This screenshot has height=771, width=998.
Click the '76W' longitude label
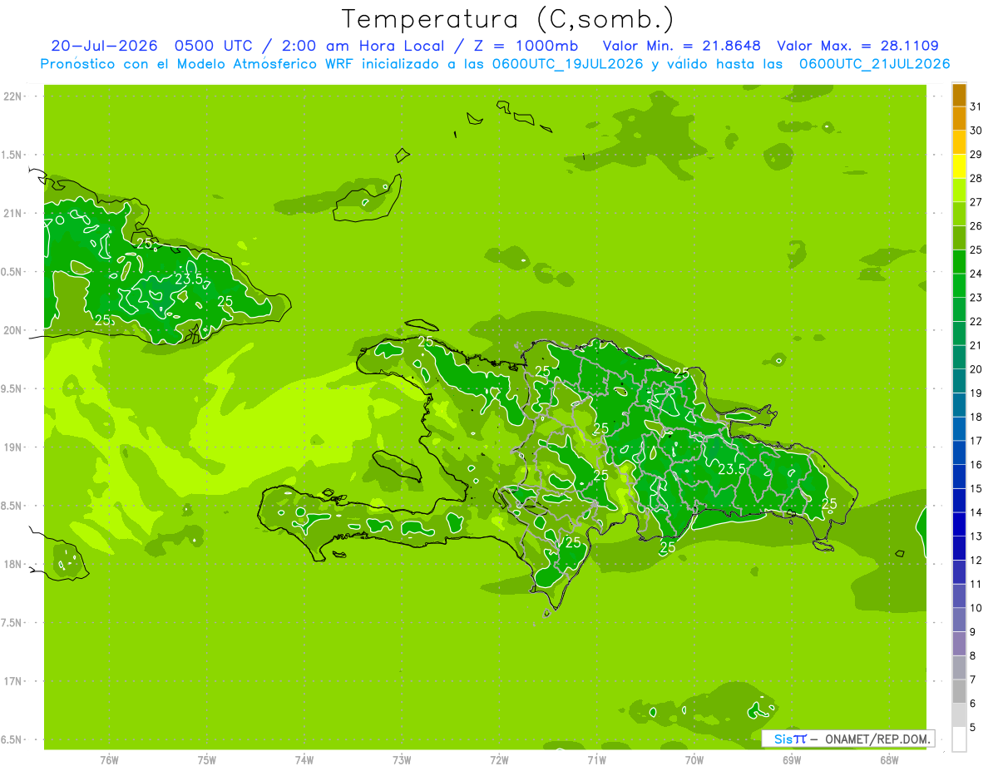coord(109,760)
